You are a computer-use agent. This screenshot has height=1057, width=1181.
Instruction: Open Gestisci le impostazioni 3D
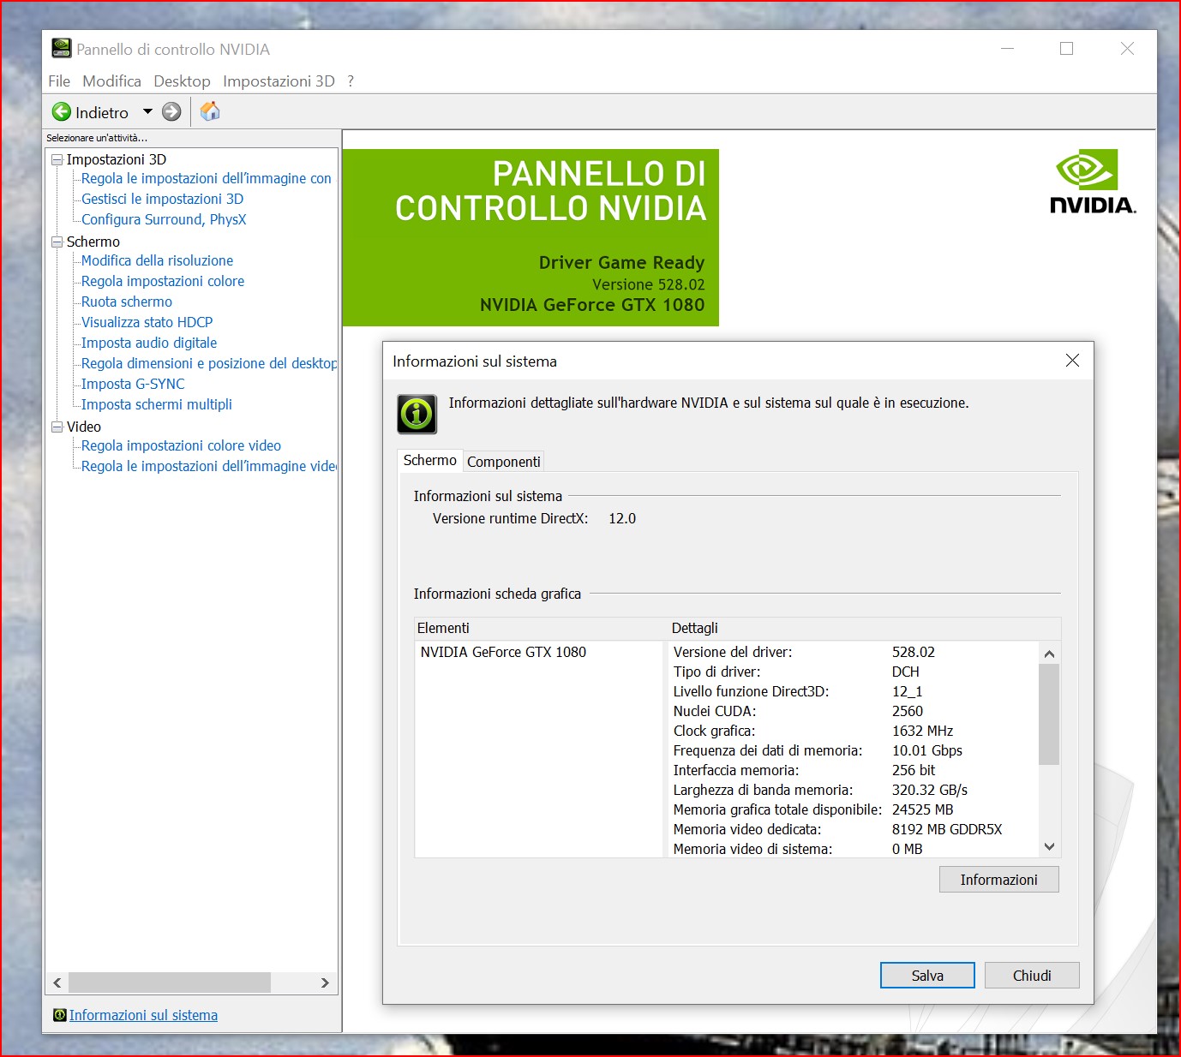162,199
